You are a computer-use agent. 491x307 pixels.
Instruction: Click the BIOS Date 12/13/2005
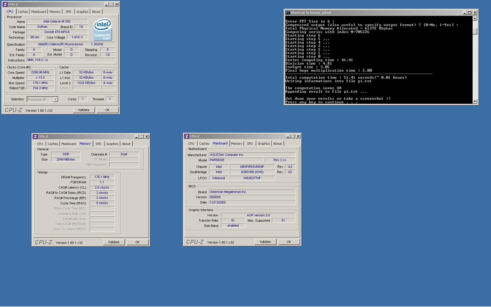(x=252, y=202)
